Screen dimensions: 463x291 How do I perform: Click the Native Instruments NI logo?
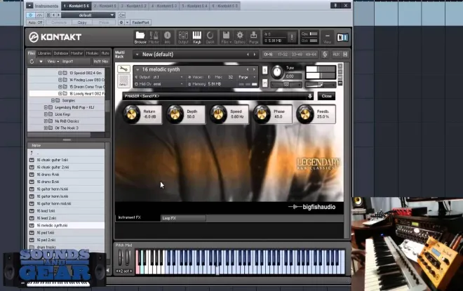click(342, 37)
